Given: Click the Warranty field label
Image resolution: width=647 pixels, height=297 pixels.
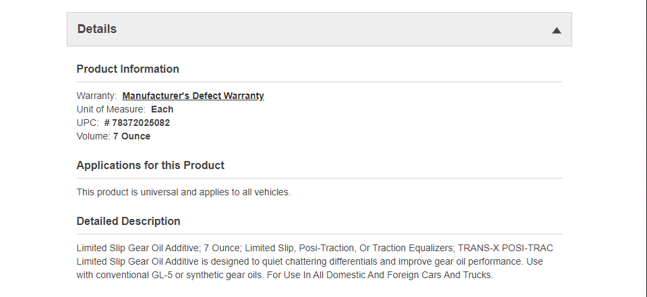Looking at the screenshot, I should click(x=96, y=96).
